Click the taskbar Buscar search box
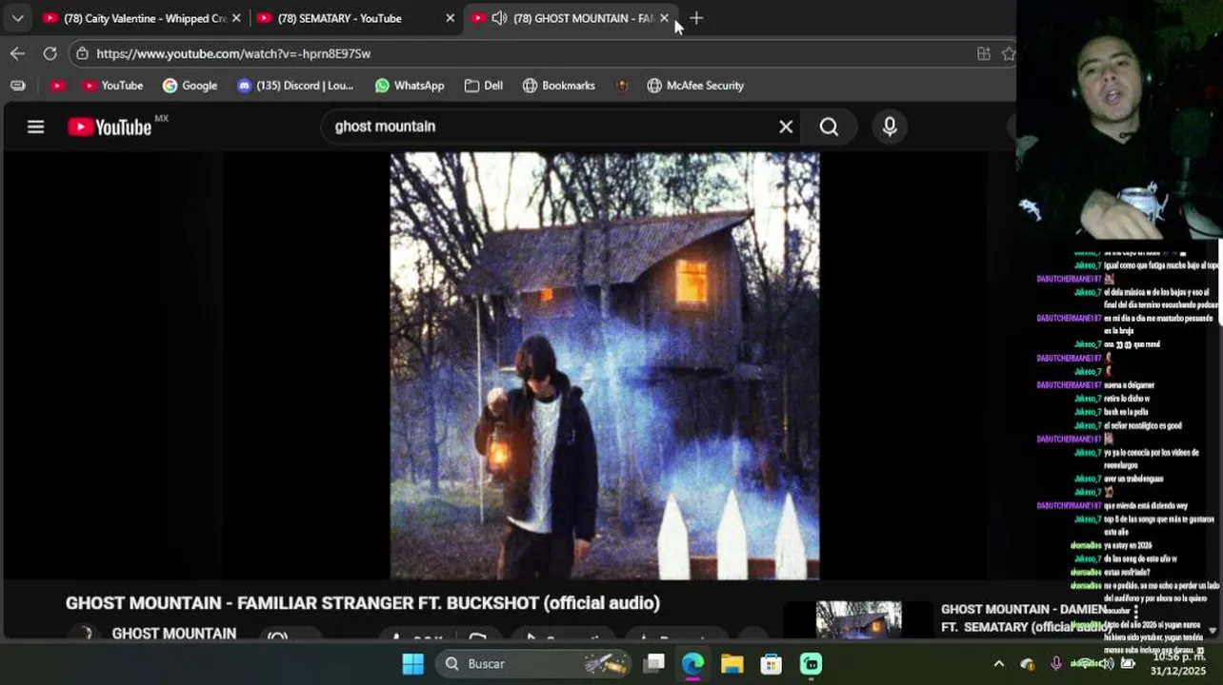This screenshot has width=1223, height=685. pyautogui.click(x=533, y=663)
